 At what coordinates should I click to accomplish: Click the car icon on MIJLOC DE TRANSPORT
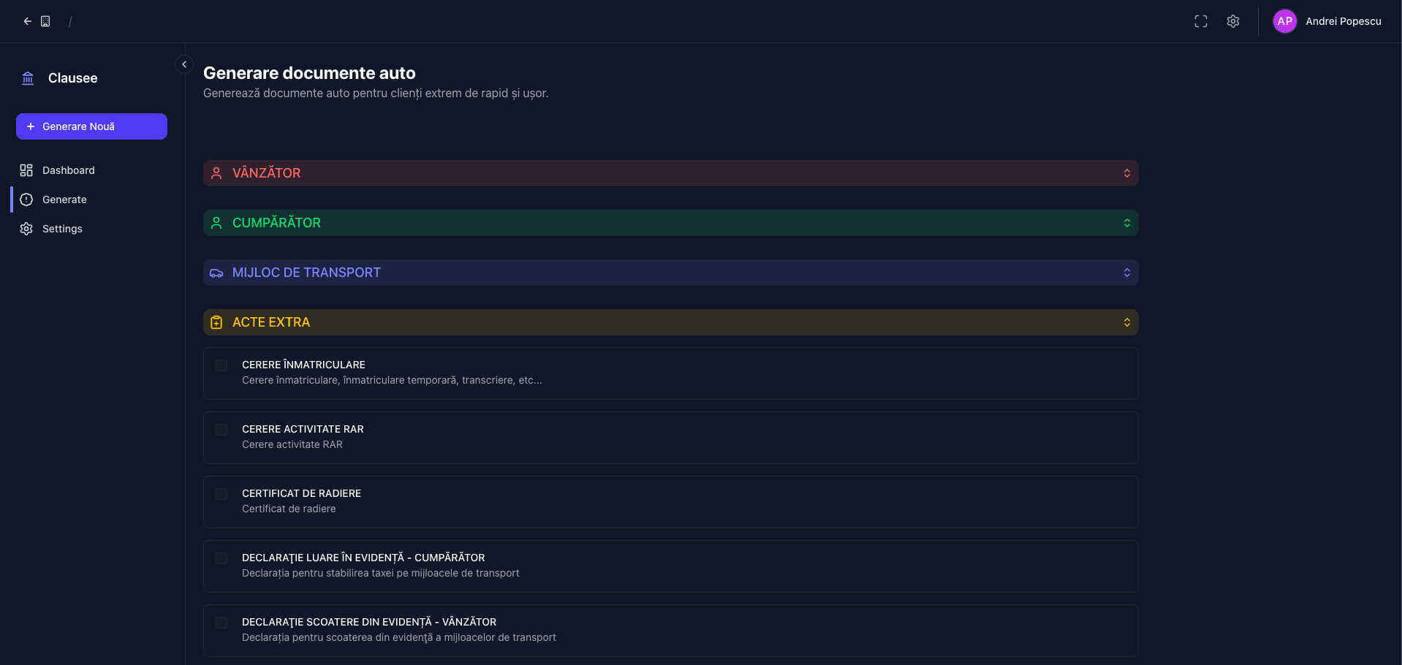(216, 273)
